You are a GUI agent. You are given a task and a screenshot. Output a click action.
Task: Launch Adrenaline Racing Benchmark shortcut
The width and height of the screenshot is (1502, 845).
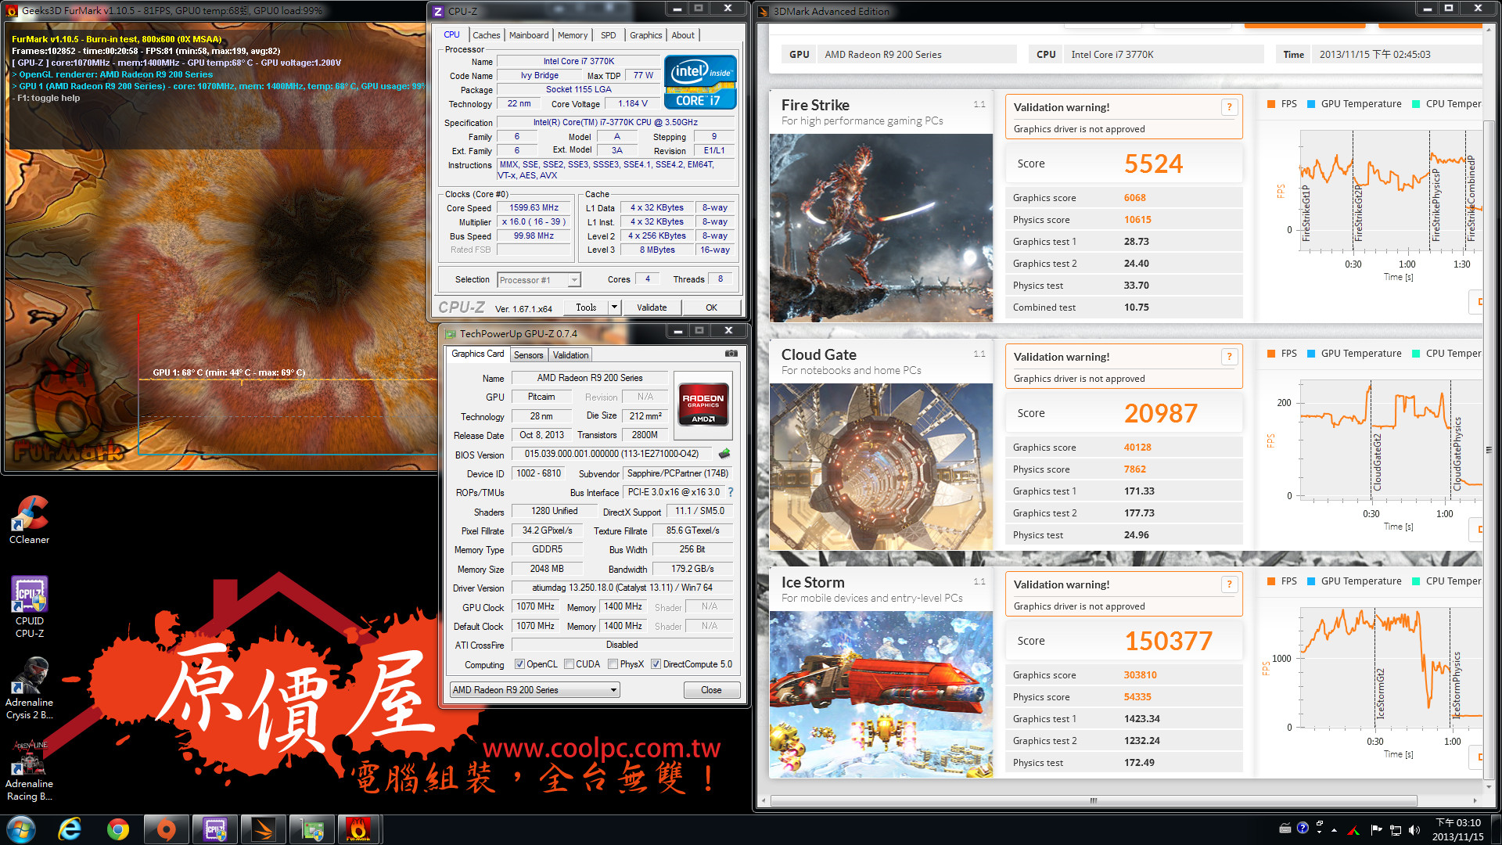tap(30, 771)
